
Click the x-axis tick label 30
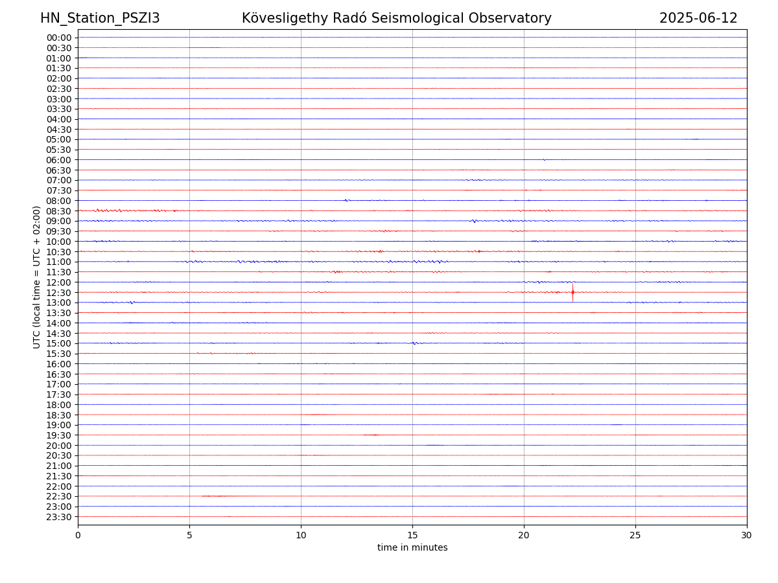tap(747, 535)
